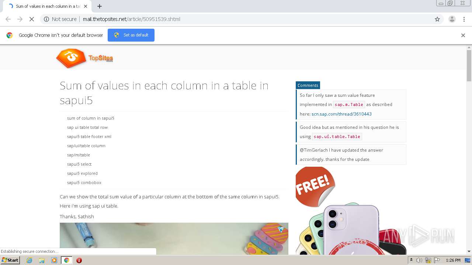
Task: Open the scn.sap.com/thread/3610443 link
Action: (x=341, y=114)
